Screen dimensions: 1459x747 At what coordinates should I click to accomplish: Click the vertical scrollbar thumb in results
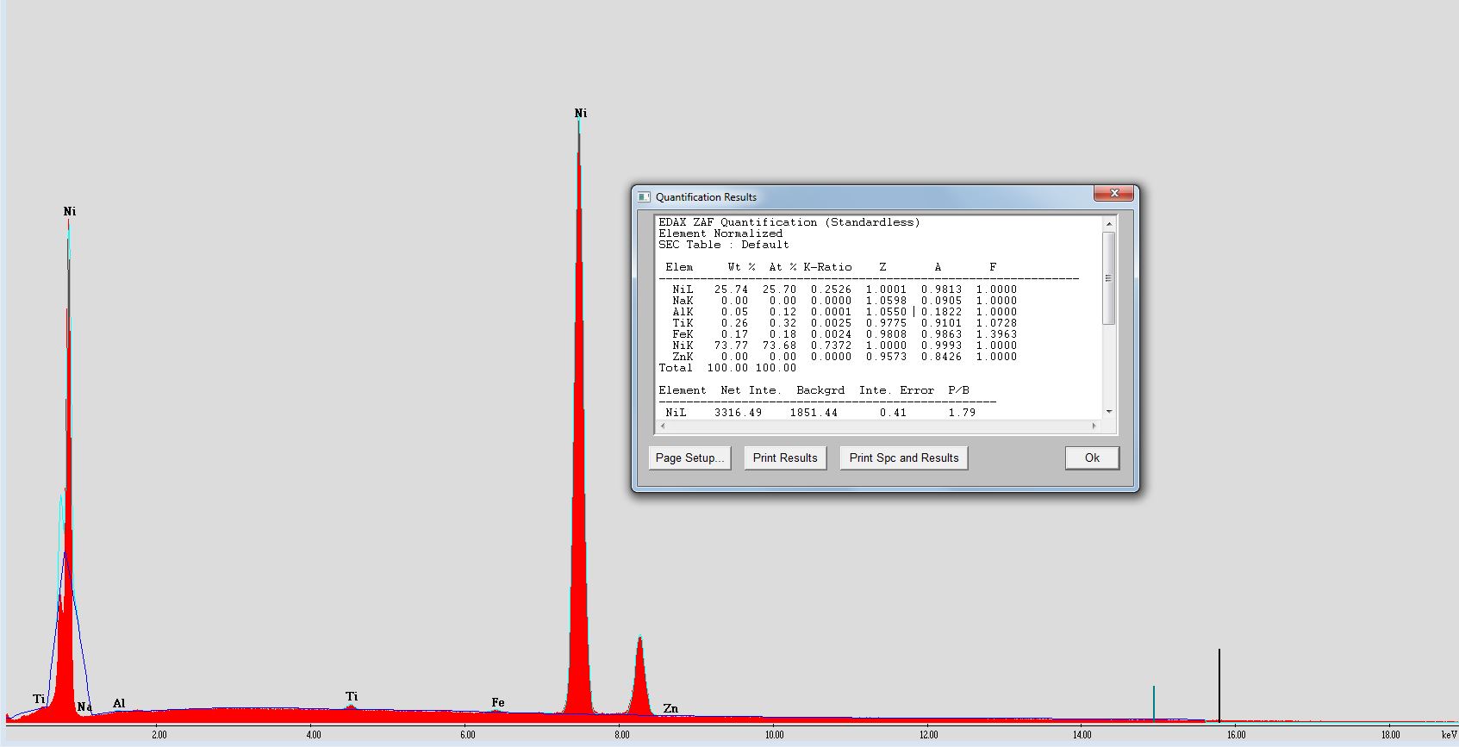point(1109,277)
